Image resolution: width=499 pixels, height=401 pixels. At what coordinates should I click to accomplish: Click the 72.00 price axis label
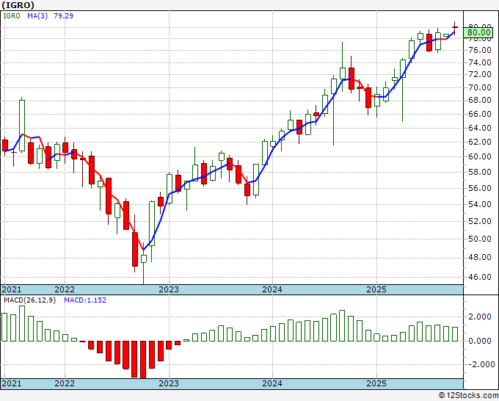point(480,74)
